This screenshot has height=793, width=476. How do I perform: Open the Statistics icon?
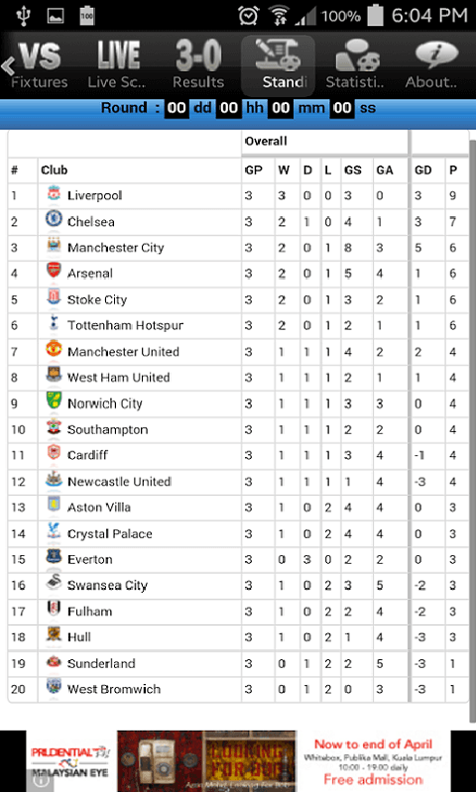(x=358, y=56)
